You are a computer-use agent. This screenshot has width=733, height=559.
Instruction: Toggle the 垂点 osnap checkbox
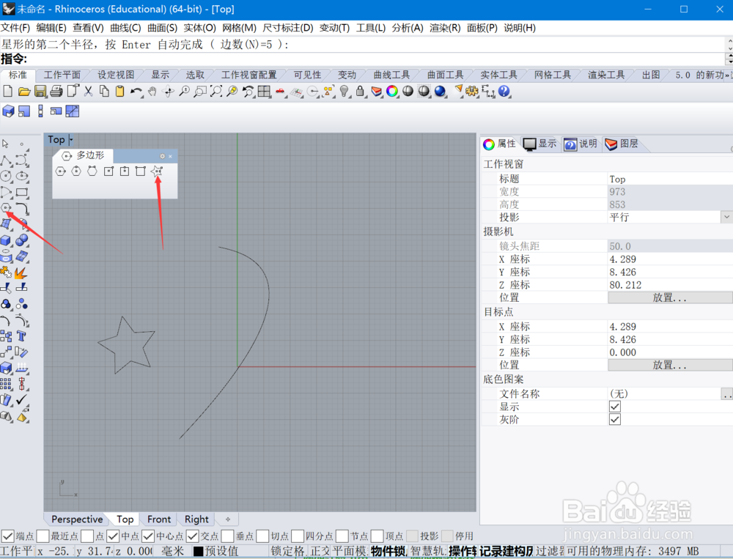(x=228, y=536)
